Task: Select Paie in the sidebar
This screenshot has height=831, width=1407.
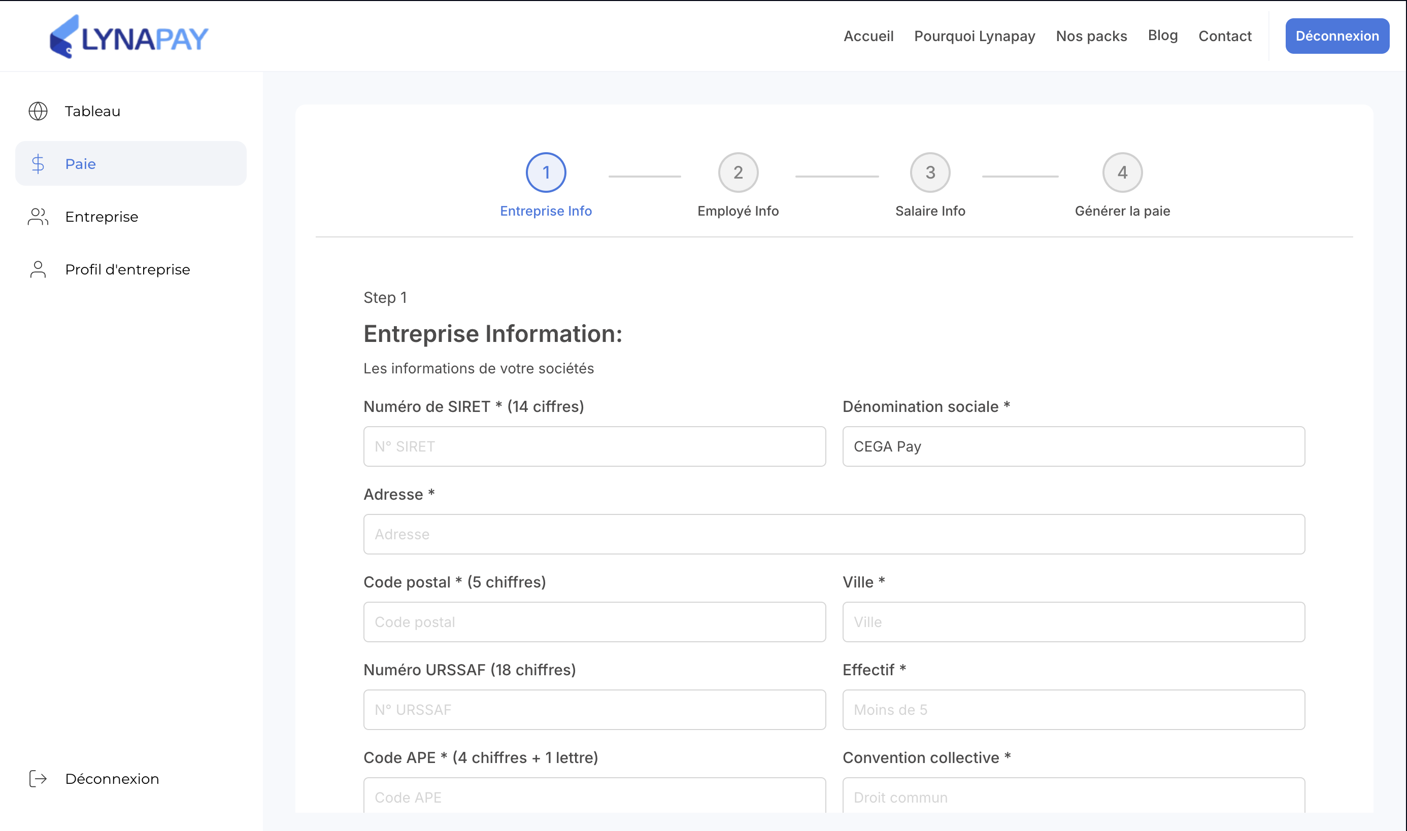Action: pos(131,163)
